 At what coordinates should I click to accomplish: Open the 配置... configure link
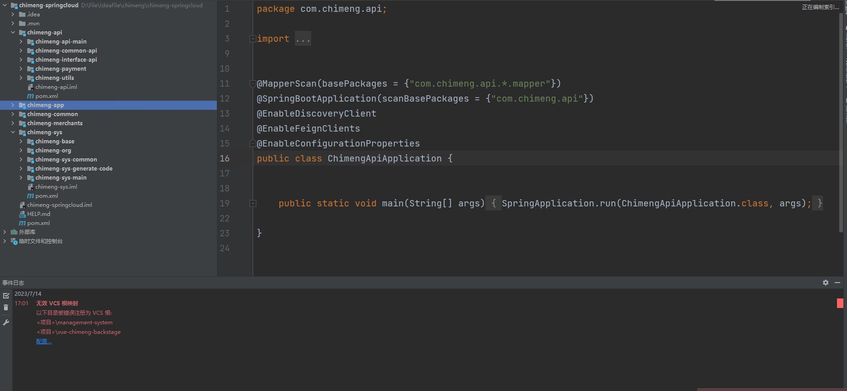tap(44, 342)
